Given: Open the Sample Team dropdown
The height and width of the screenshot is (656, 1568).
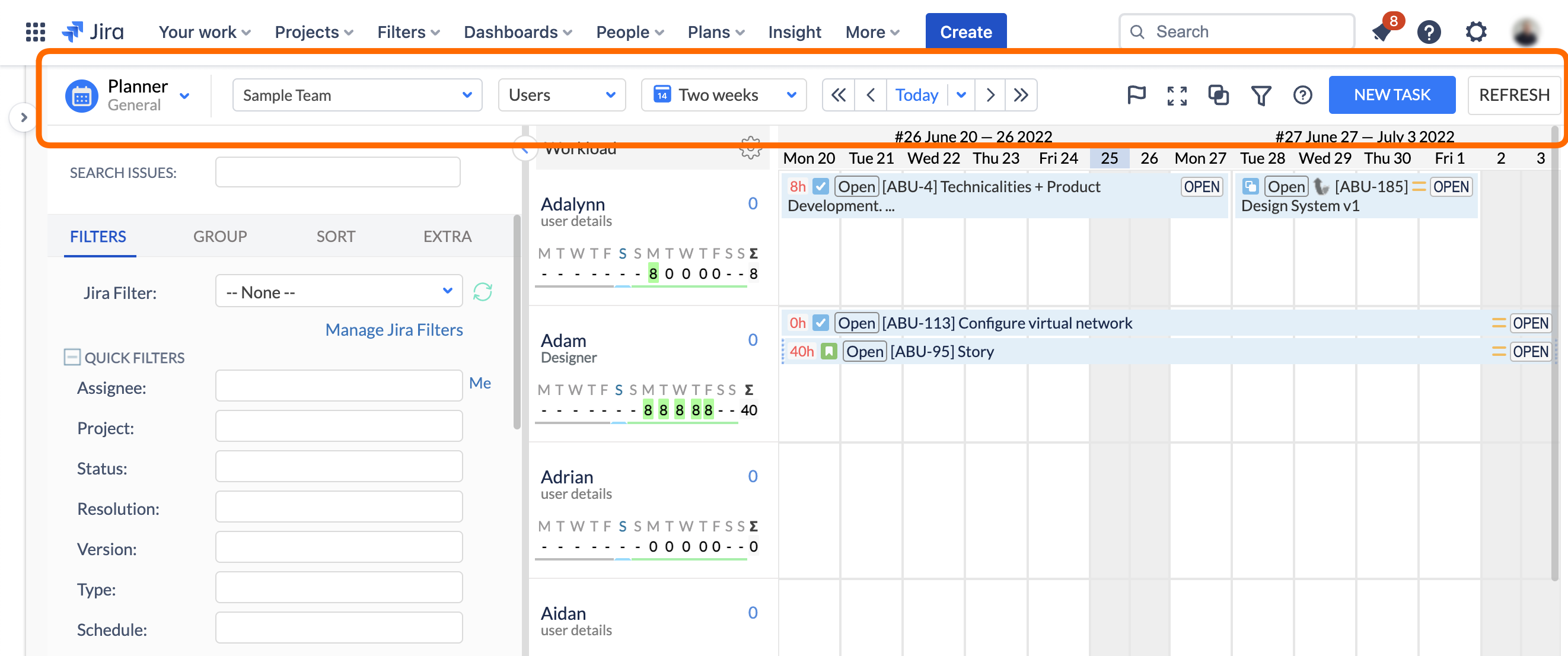Looking at the screenshot, I should coord(356,95).
